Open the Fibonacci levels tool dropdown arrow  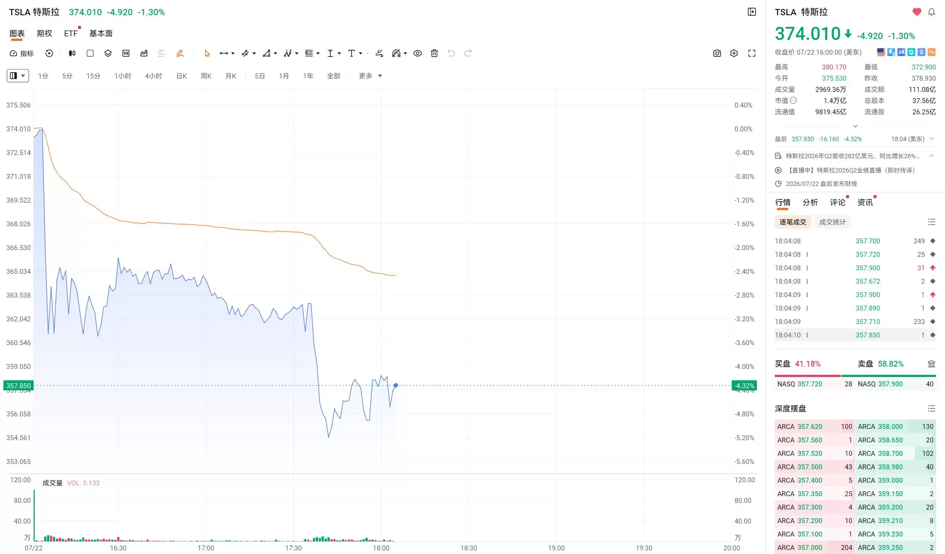click(x=318, y=53)
